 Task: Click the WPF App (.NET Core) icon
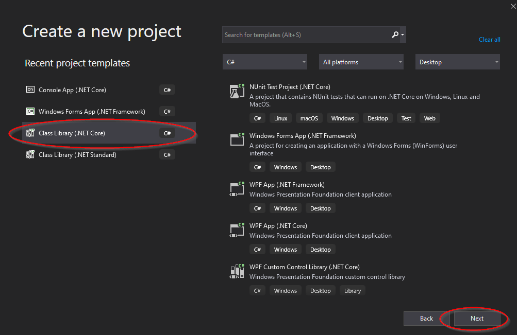[237, 231]
